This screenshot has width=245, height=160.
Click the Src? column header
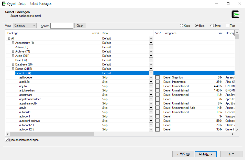pyautogui.click(x=158, y=33)
